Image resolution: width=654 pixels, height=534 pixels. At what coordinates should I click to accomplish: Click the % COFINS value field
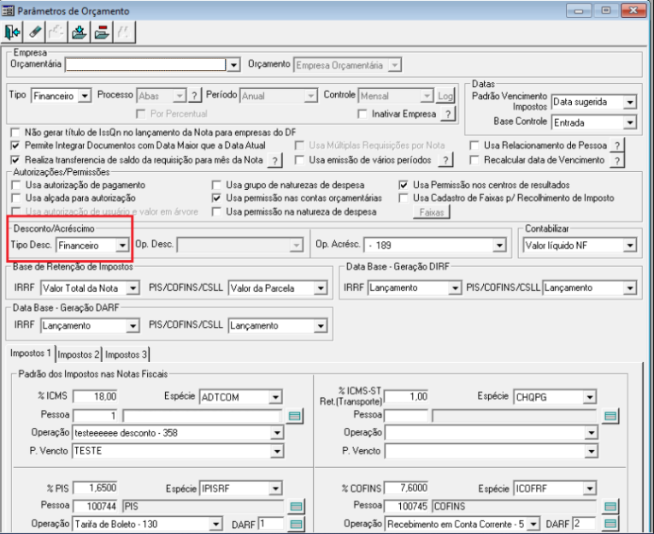[x=406, y=488]
